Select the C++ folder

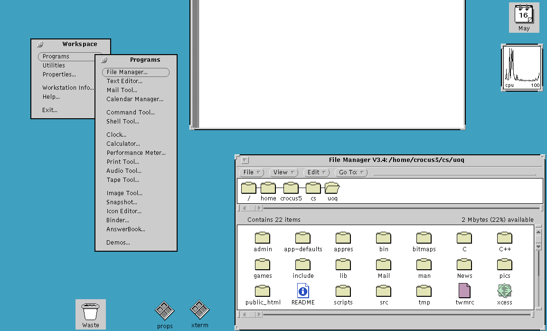[x=505, y=238]
